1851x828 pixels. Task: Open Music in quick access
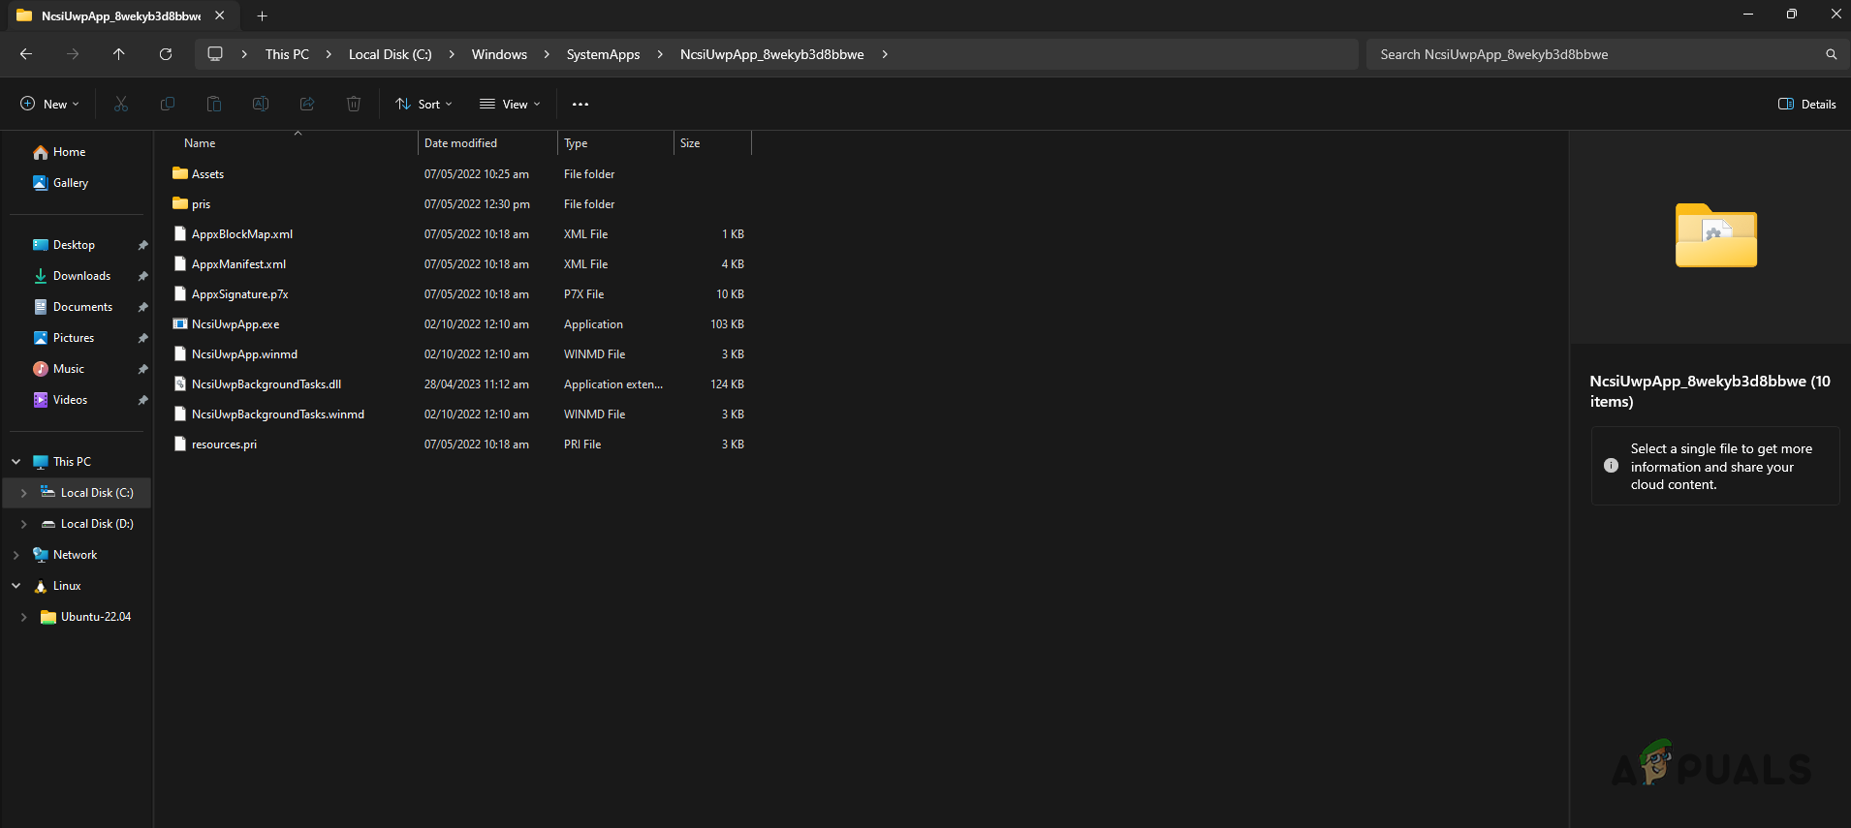(x=58, y=369)
